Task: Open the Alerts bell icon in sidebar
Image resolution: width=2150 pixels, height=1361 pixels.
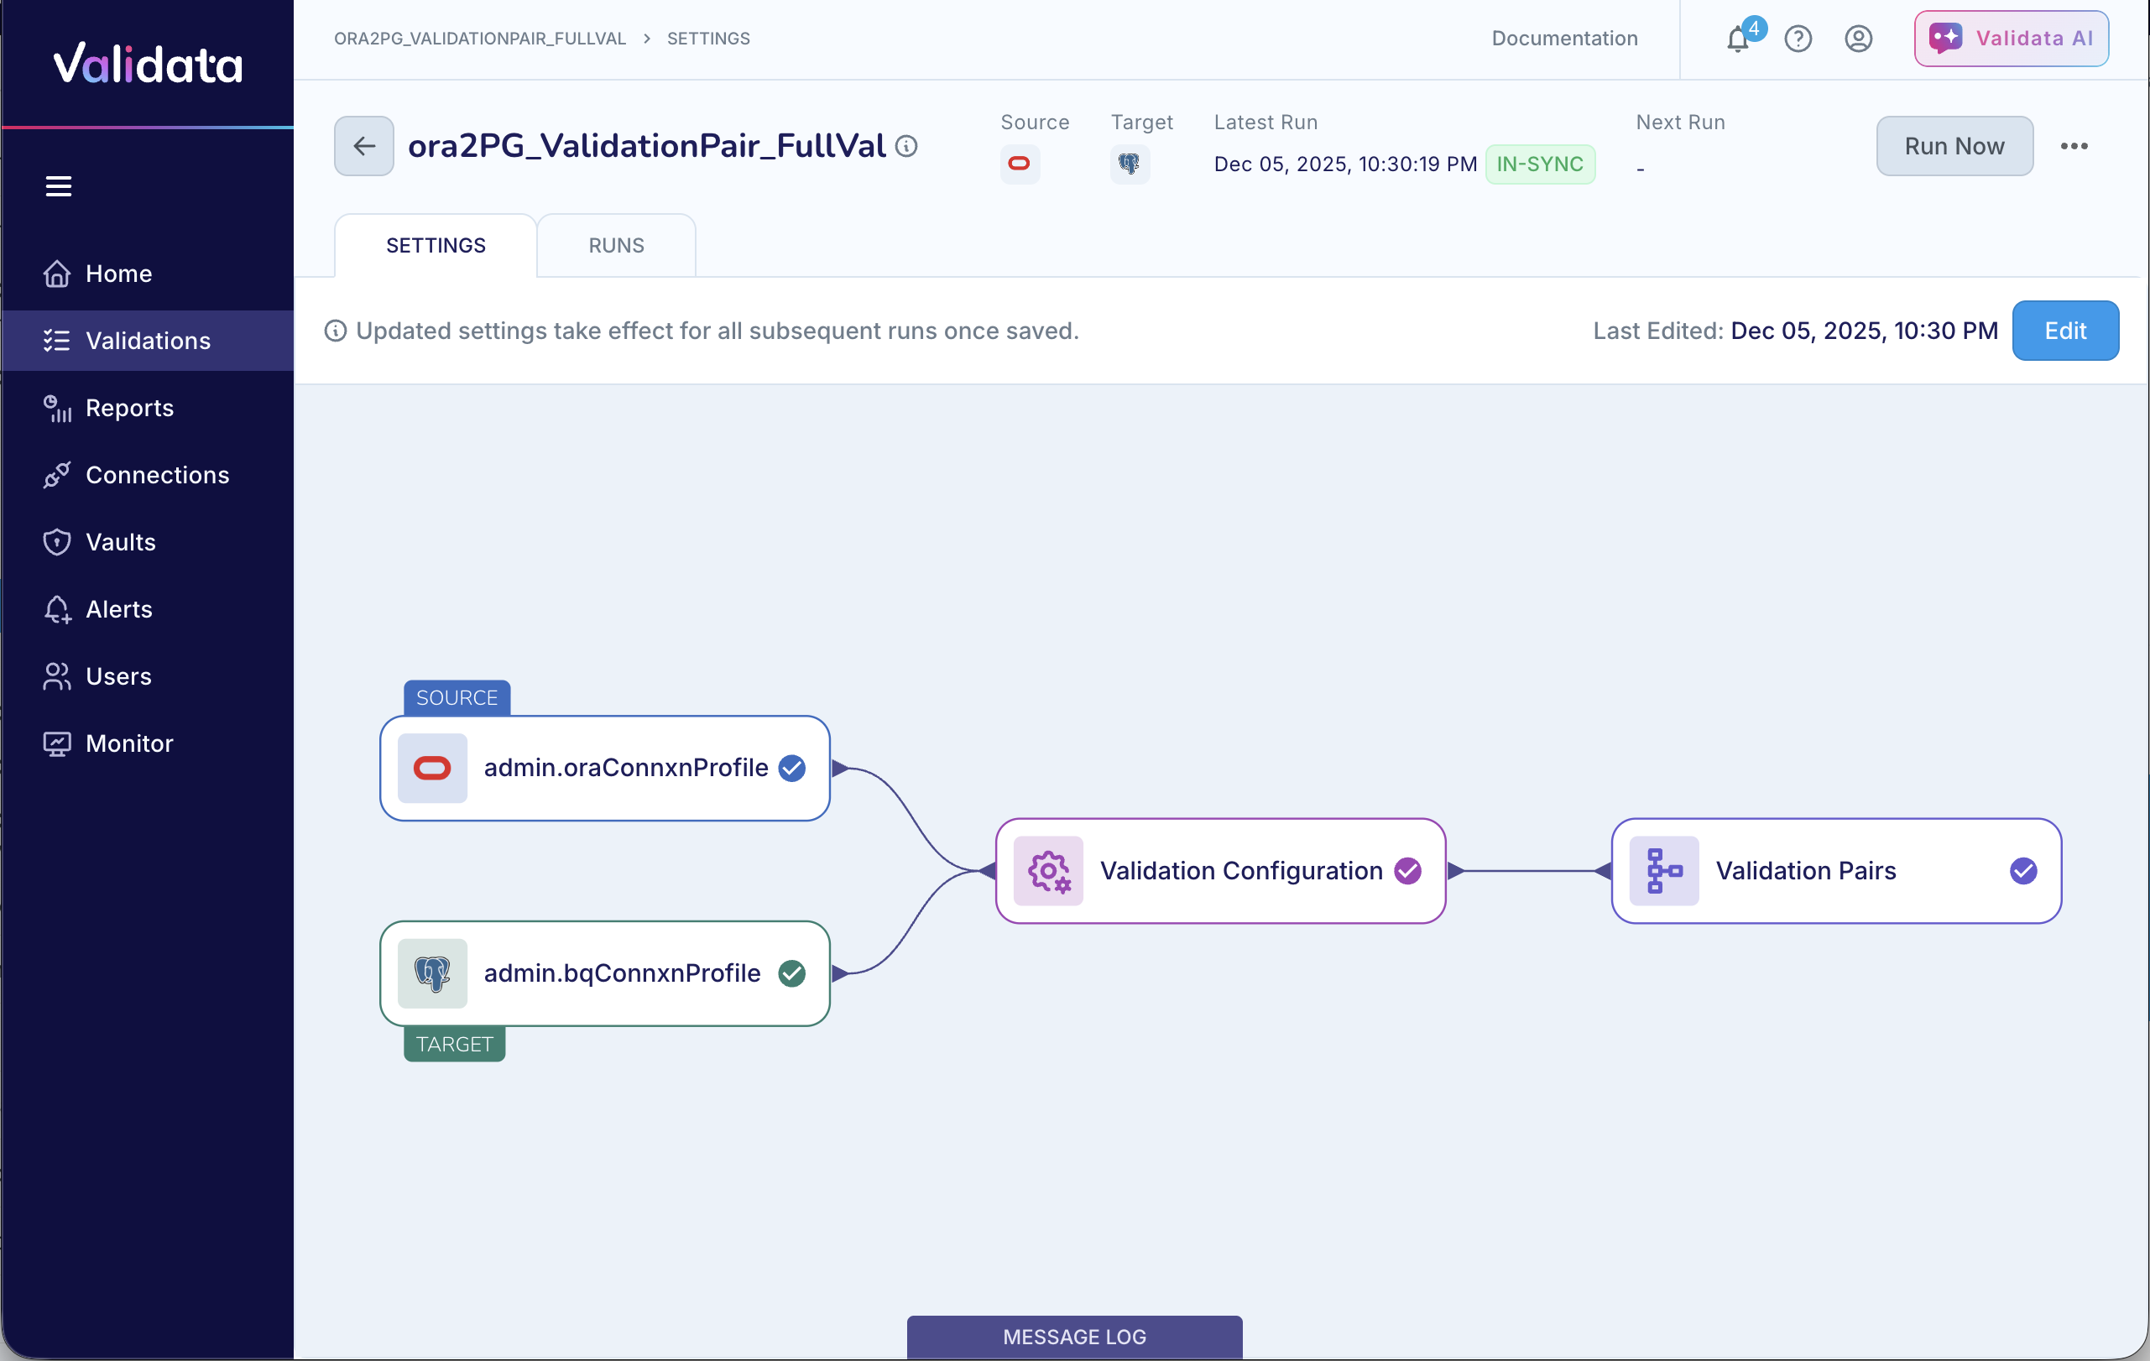Action: [56, 609]
